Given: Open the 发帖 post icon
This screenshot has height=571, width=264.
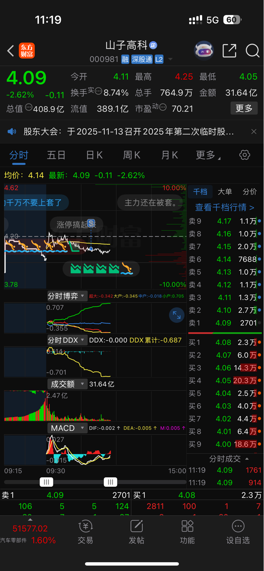Looking at the screenshot, I should (136, 532).
